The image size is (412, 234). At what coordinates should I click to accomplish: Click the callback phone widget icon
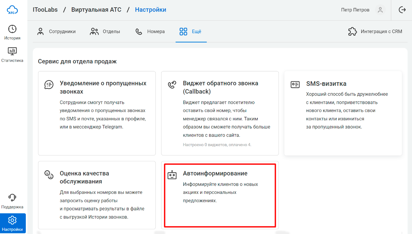[x=172, y=84]
